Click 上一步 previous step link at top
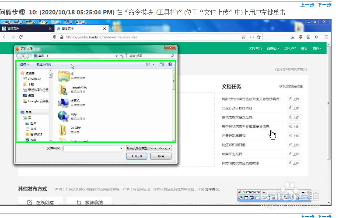The height and width of the screenshot is (218, 339). [x=307, y=5]
